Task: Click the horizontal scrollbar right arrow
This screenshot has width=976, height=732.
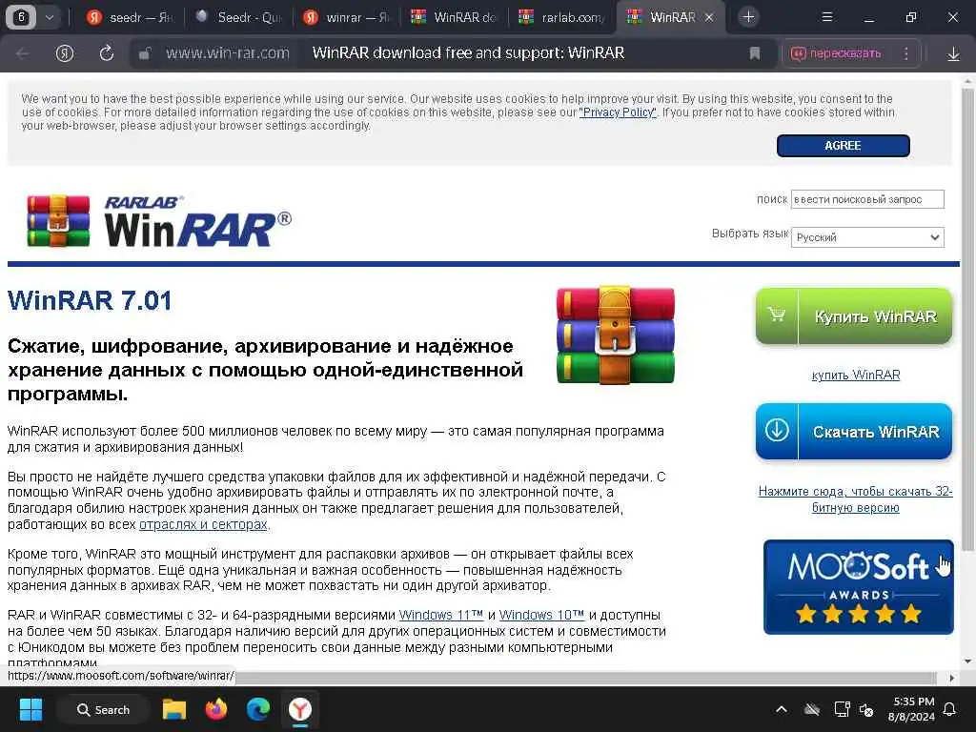Action: (x=951, y=678)
